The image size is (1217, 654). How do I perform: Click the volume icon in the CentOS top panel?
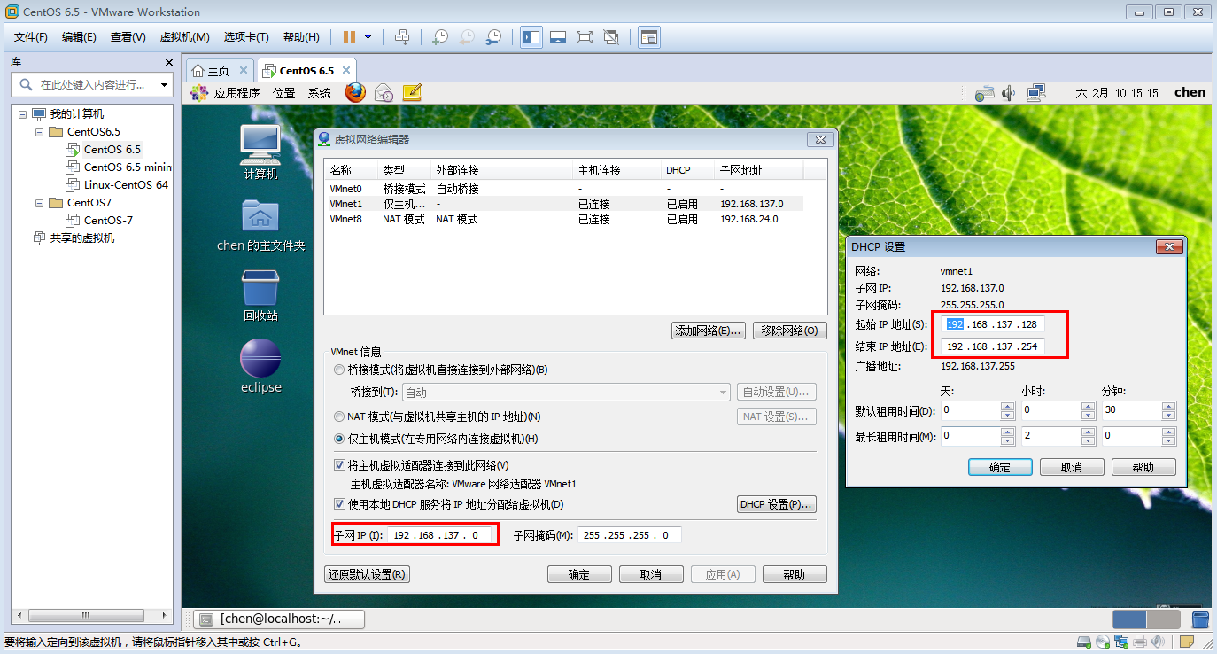pyautogui.click(x=1009, y=92)
